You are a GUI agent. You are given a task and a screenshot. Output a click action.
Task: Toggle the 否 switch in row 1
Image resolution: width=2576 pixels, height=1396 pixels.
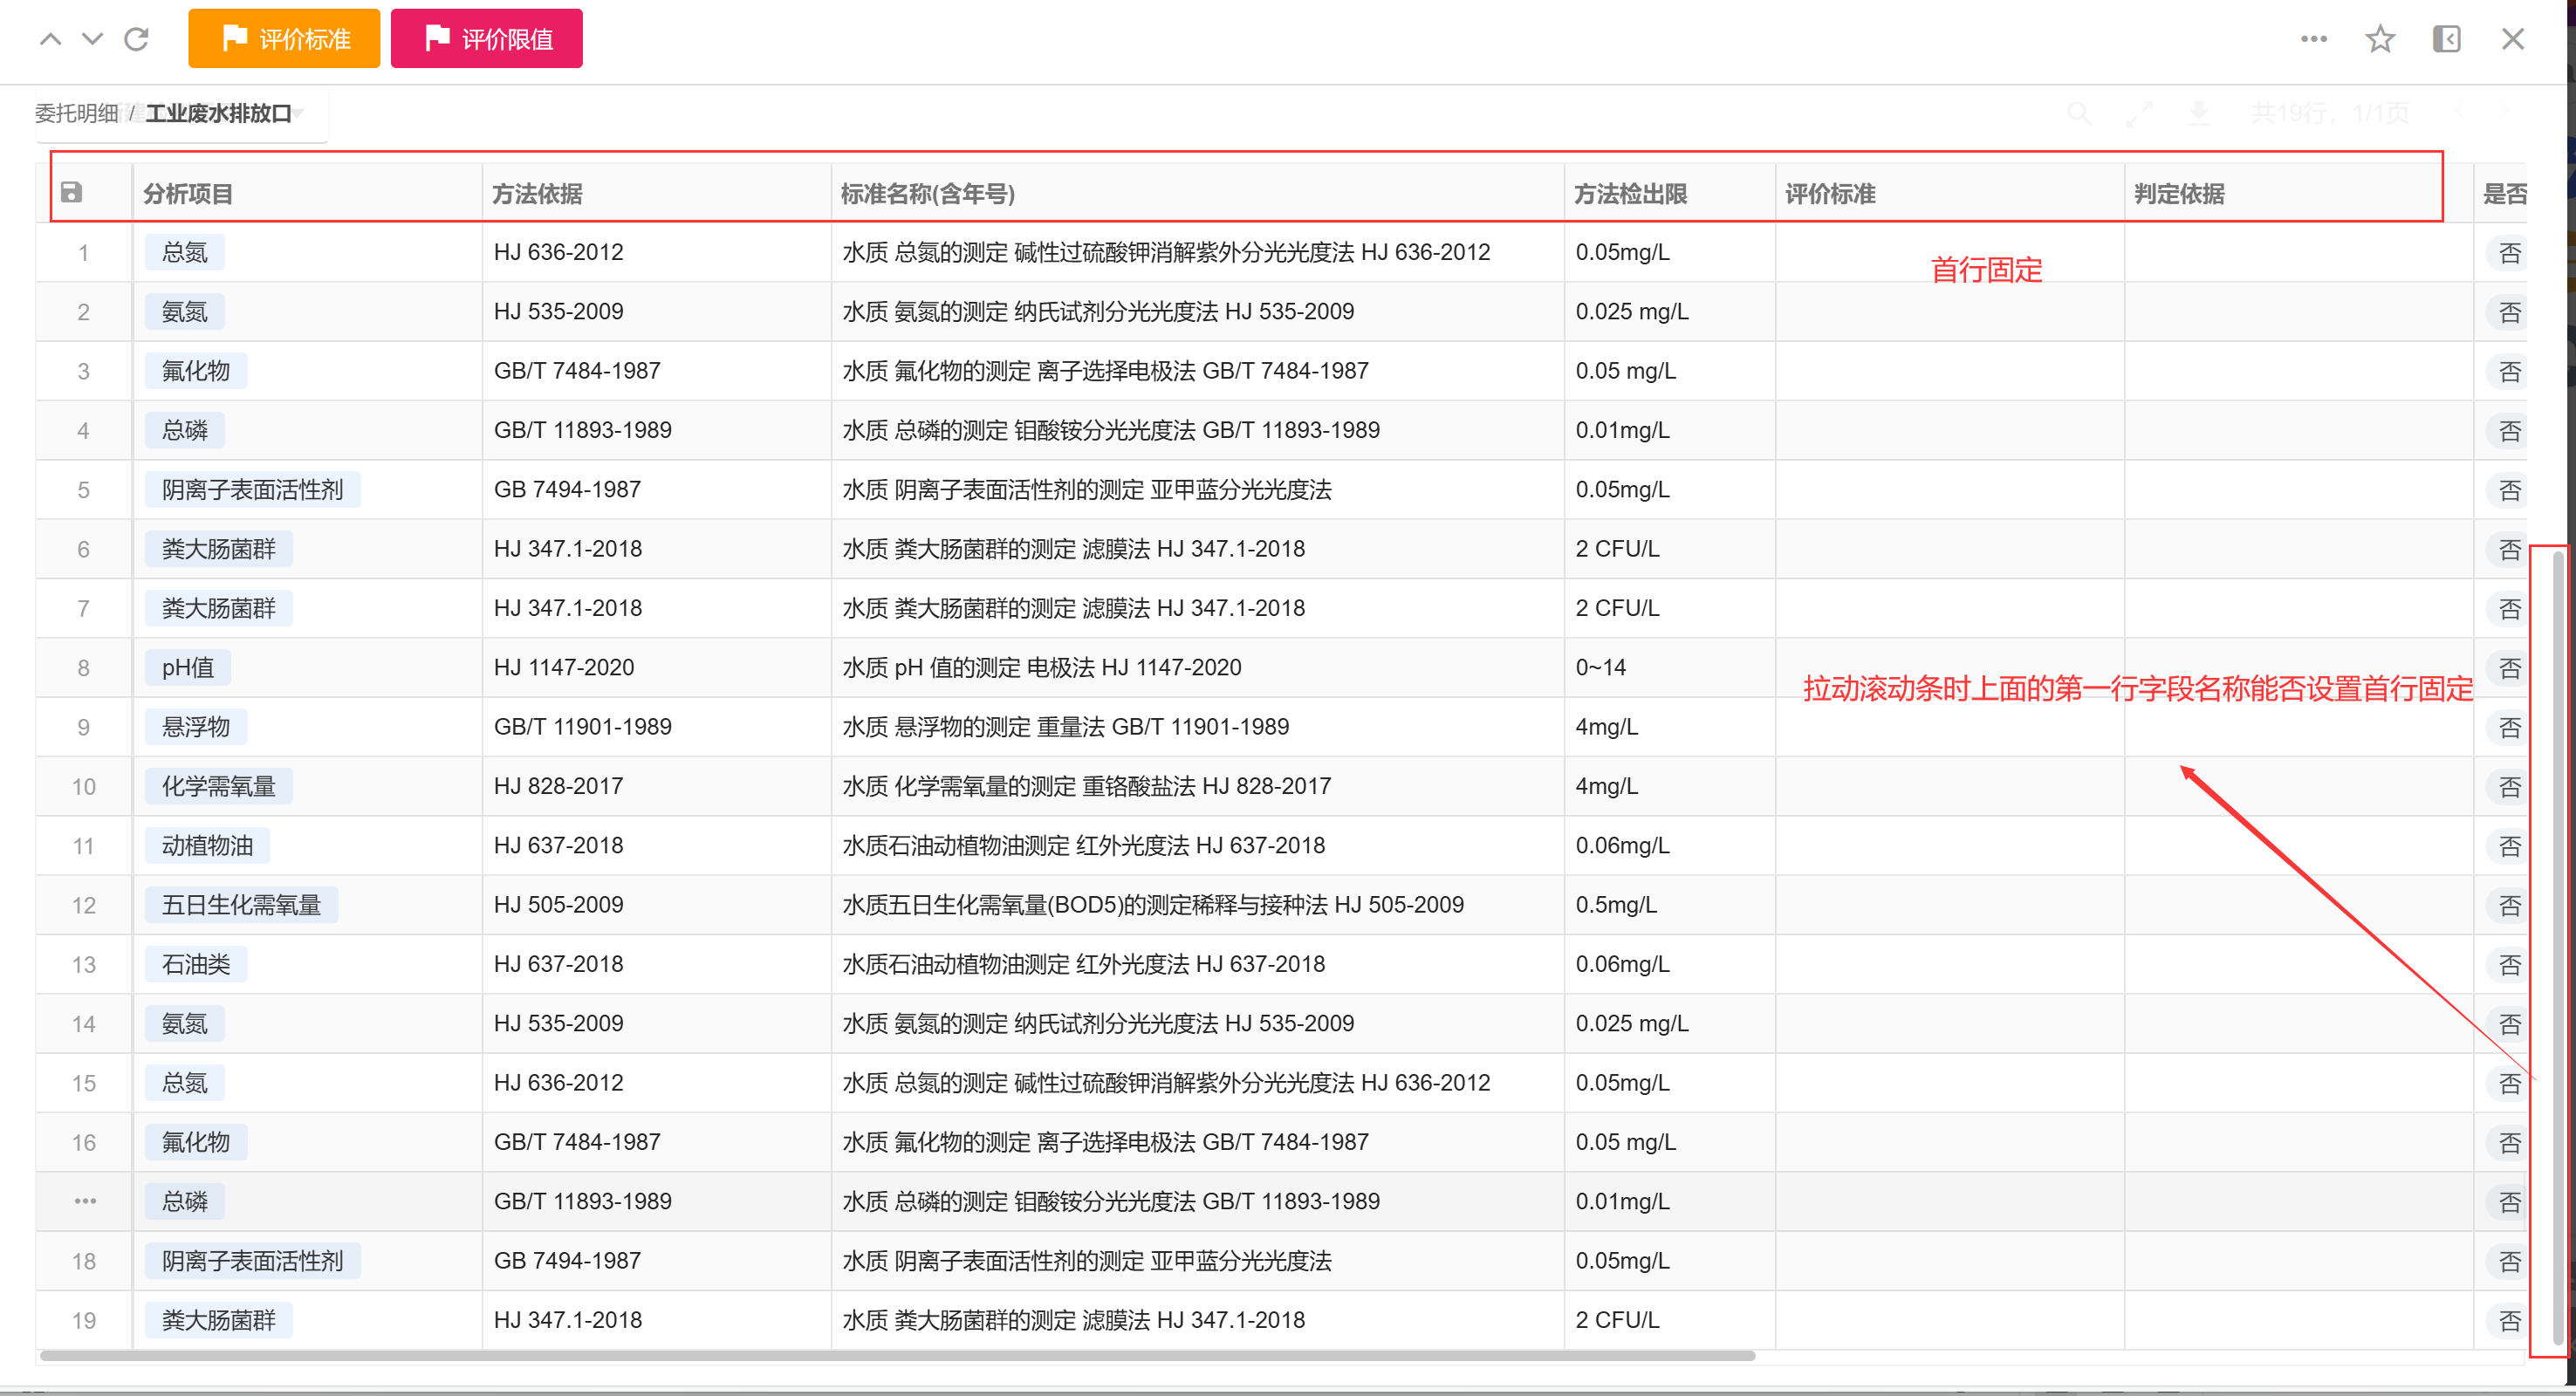click(2508, 252)
